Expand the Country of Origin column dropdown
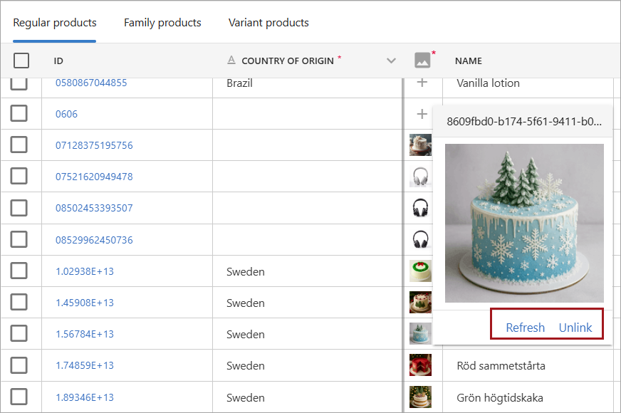Screen dimensions: 621x413 391,61
